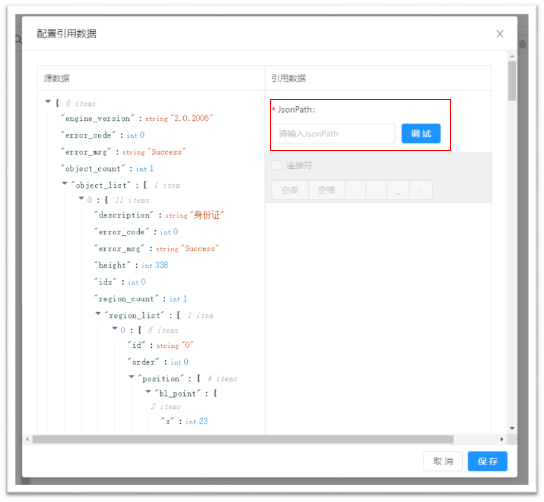Screen dimensions: 544x502
Task: Collapse the root 6 items node
Action: coord(48,102)
